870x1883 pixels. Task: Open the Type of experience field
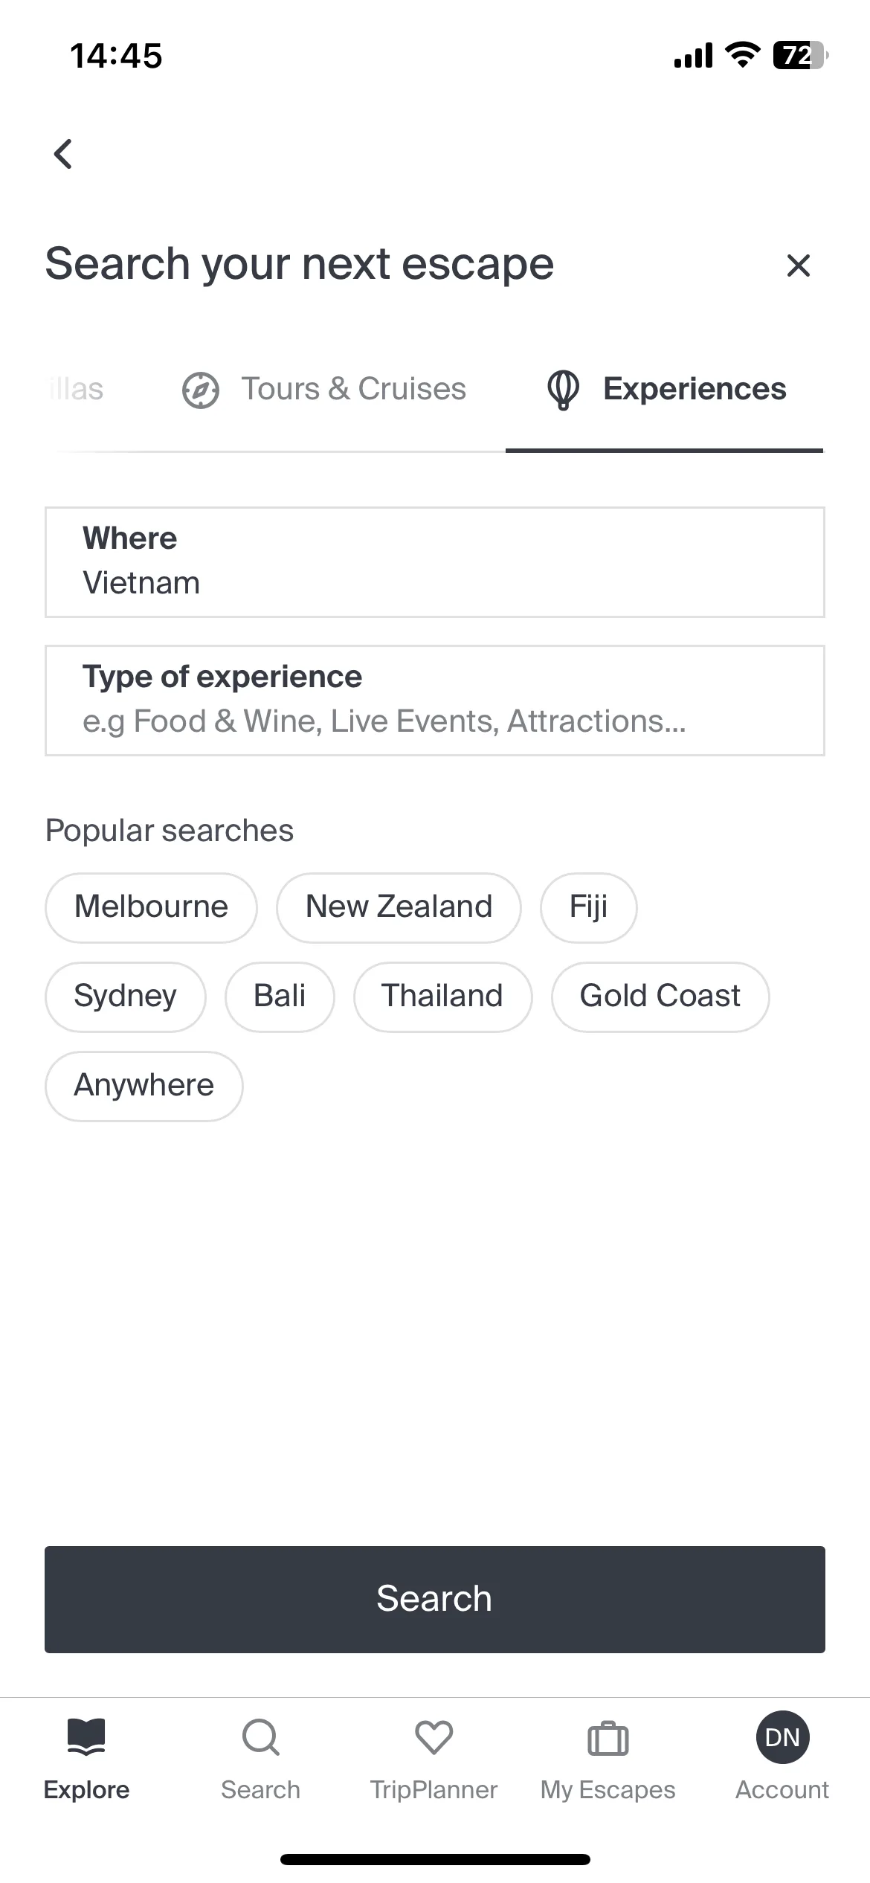coord(435,701)
